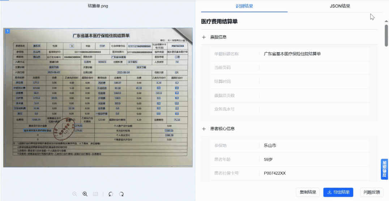This screenshot has height=201, width=389.
Task: Select 城乡居民基本医疗保险基金 label in image
Action: click(38, 130)
